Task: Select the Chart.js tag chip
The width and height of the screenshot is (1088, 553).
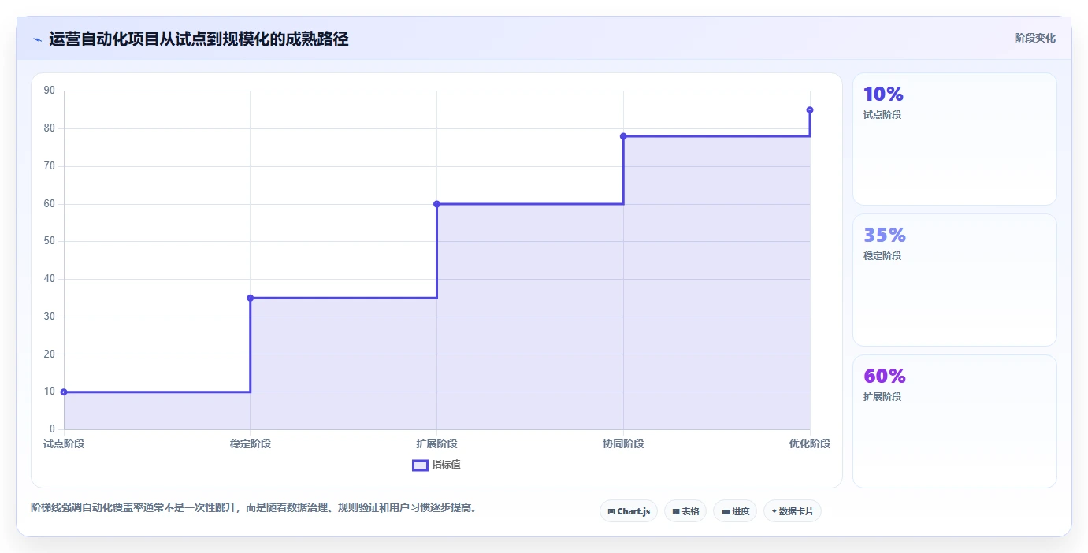Action: coord(629,511)
